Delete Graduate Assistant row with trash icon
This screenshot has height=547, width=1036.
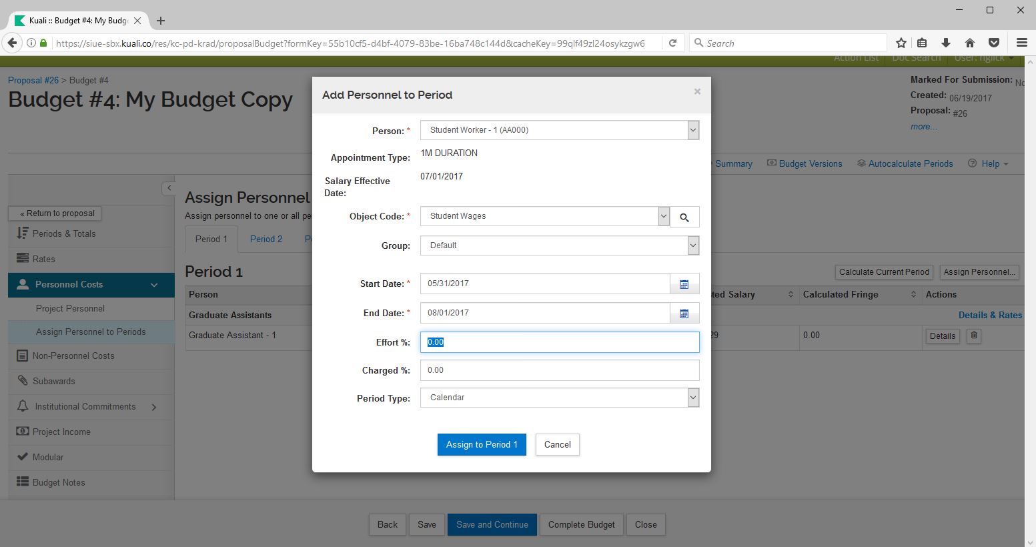(x=973, y=336)
